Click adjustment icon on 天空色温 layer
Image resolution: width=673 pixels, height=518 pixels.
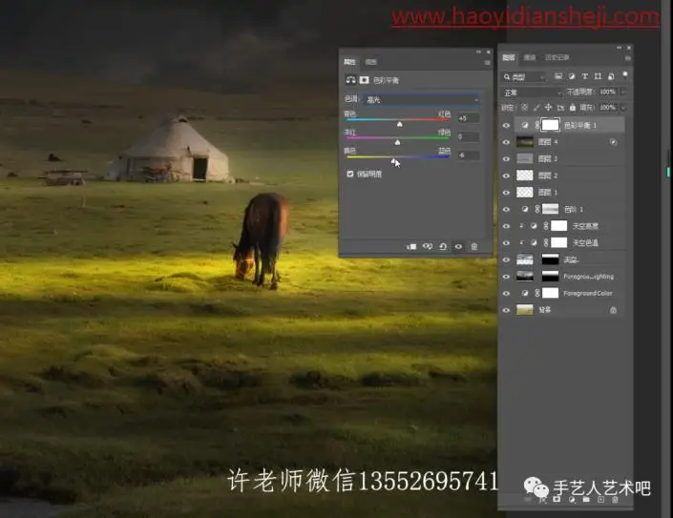534,242
